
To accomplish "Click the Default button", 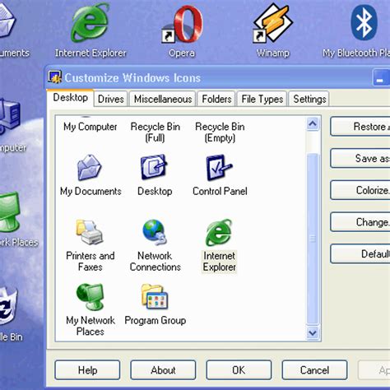I will 360,253.
